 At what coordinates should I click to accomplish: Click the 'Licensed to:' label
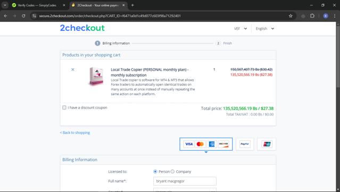click(118, 171)
